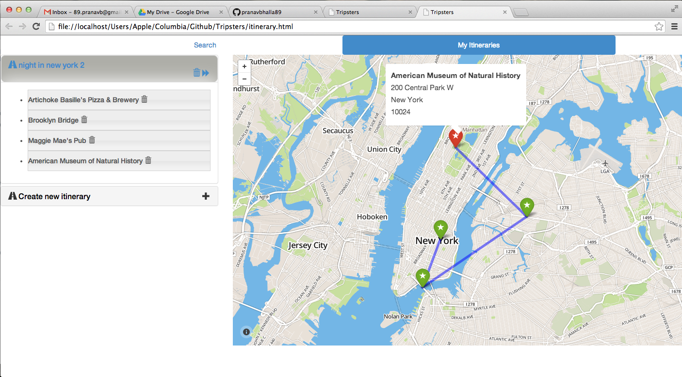Bookmark page with star icon
Image resolution: width=682 pixels, height=377 pixels.
[659, 27]
